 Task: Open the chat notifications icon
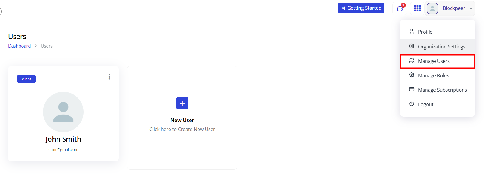pos(400,8)
